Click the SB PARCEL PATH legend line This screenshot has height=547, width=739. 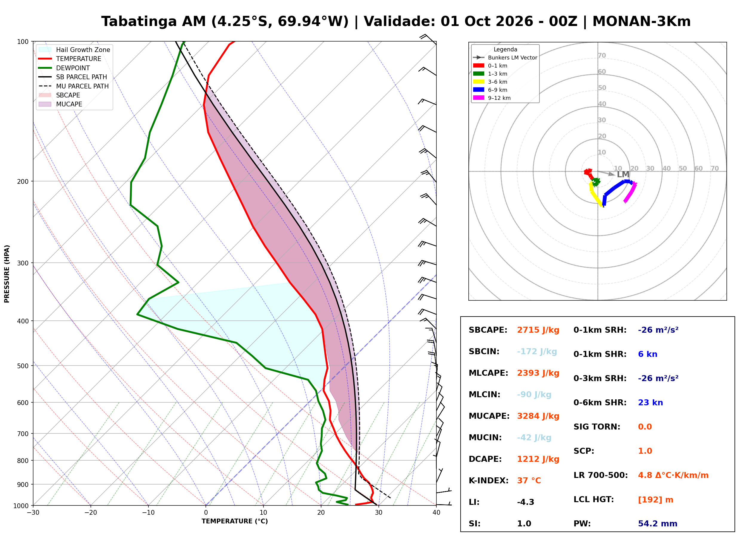45,77
